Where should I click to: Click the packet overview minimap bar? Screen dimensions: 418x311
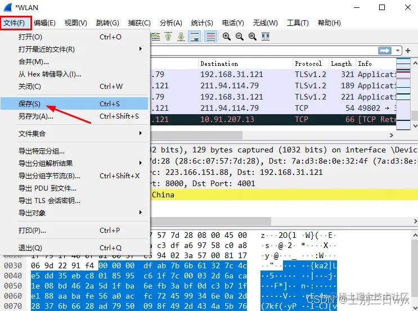403,94
